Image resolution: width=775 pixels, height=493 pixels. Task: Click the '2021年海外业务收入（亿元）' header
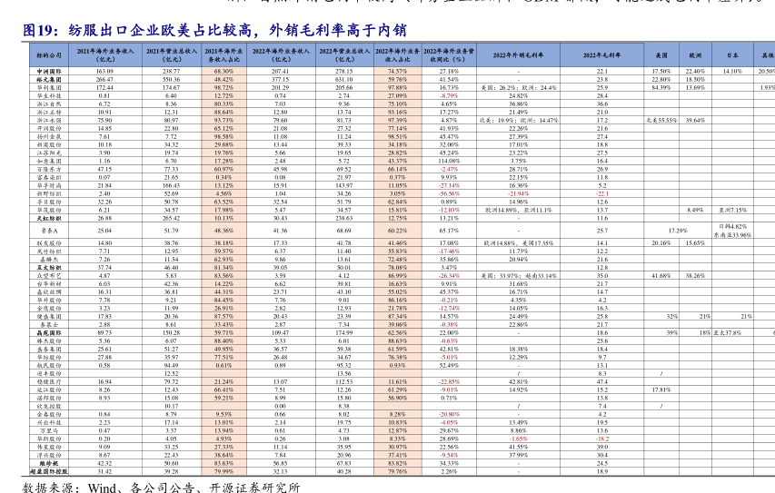[104, 54]
